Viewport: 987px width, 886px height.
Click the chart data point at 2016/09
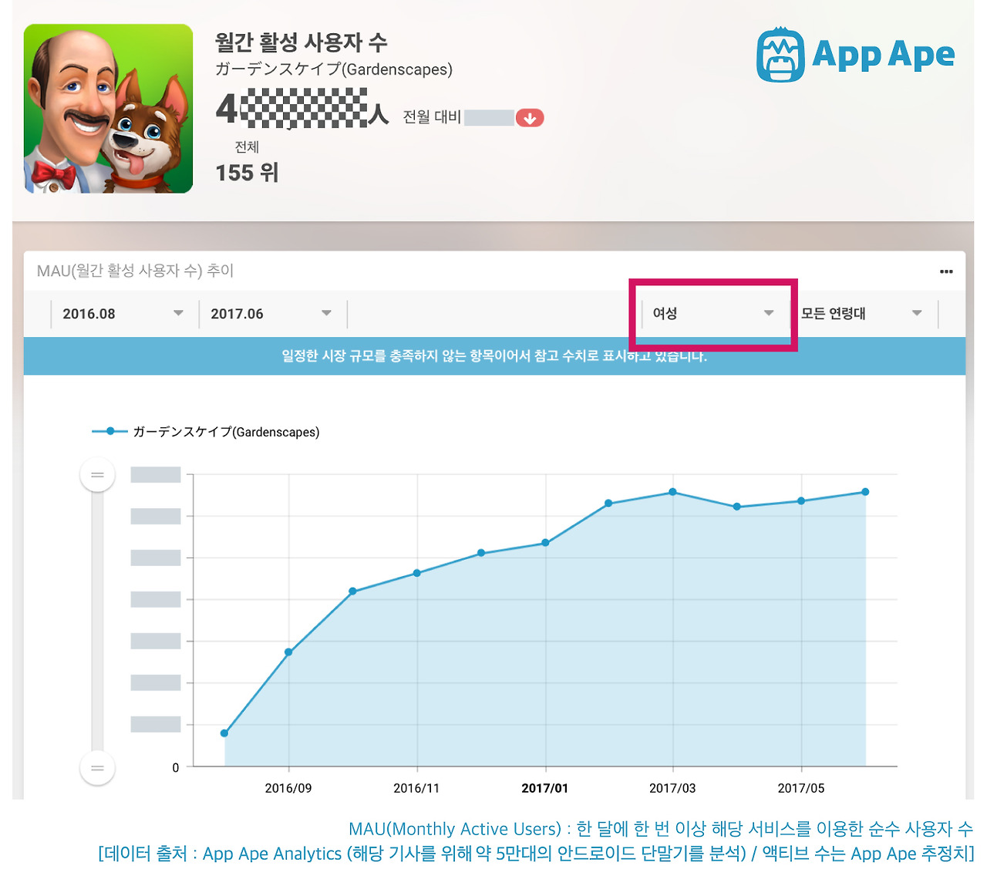(x=288, y=652)
